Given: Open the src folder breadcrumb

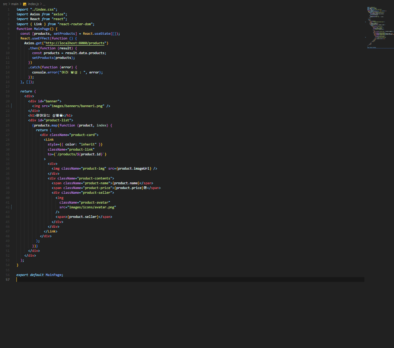Looking at the screenshot, I should [x=5, y=4].
